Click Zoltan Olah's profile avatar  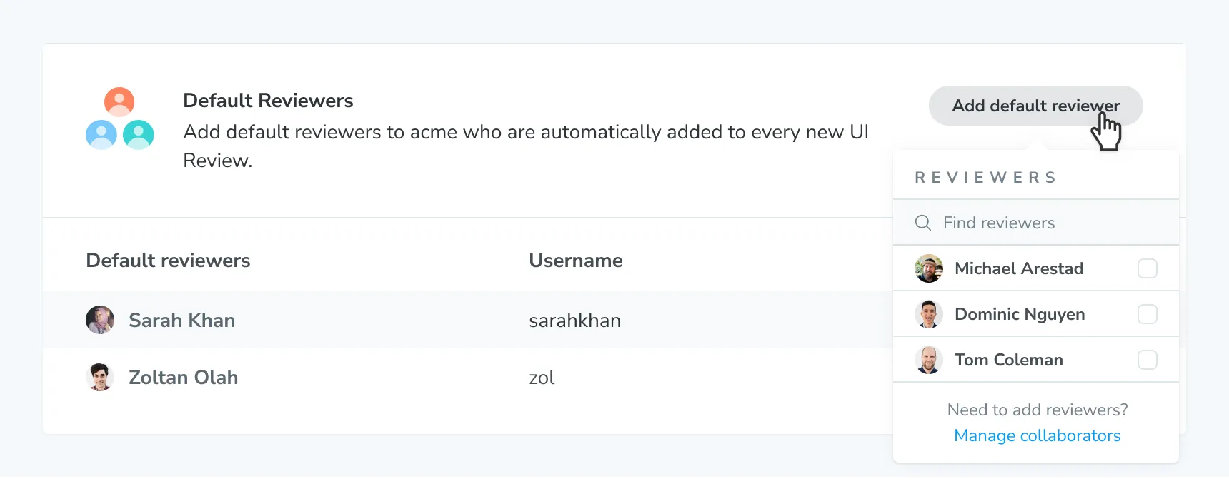pyautogui.click(x=100, y=377)
